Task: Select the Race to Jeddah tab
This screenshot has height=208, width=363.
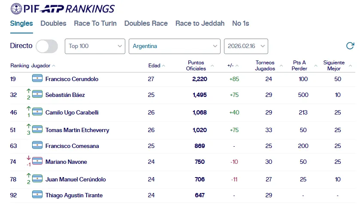Action: [x=200, y=23]
